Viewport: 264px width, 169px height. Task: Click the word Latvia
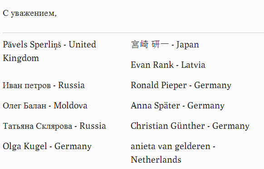pos(193,65)
